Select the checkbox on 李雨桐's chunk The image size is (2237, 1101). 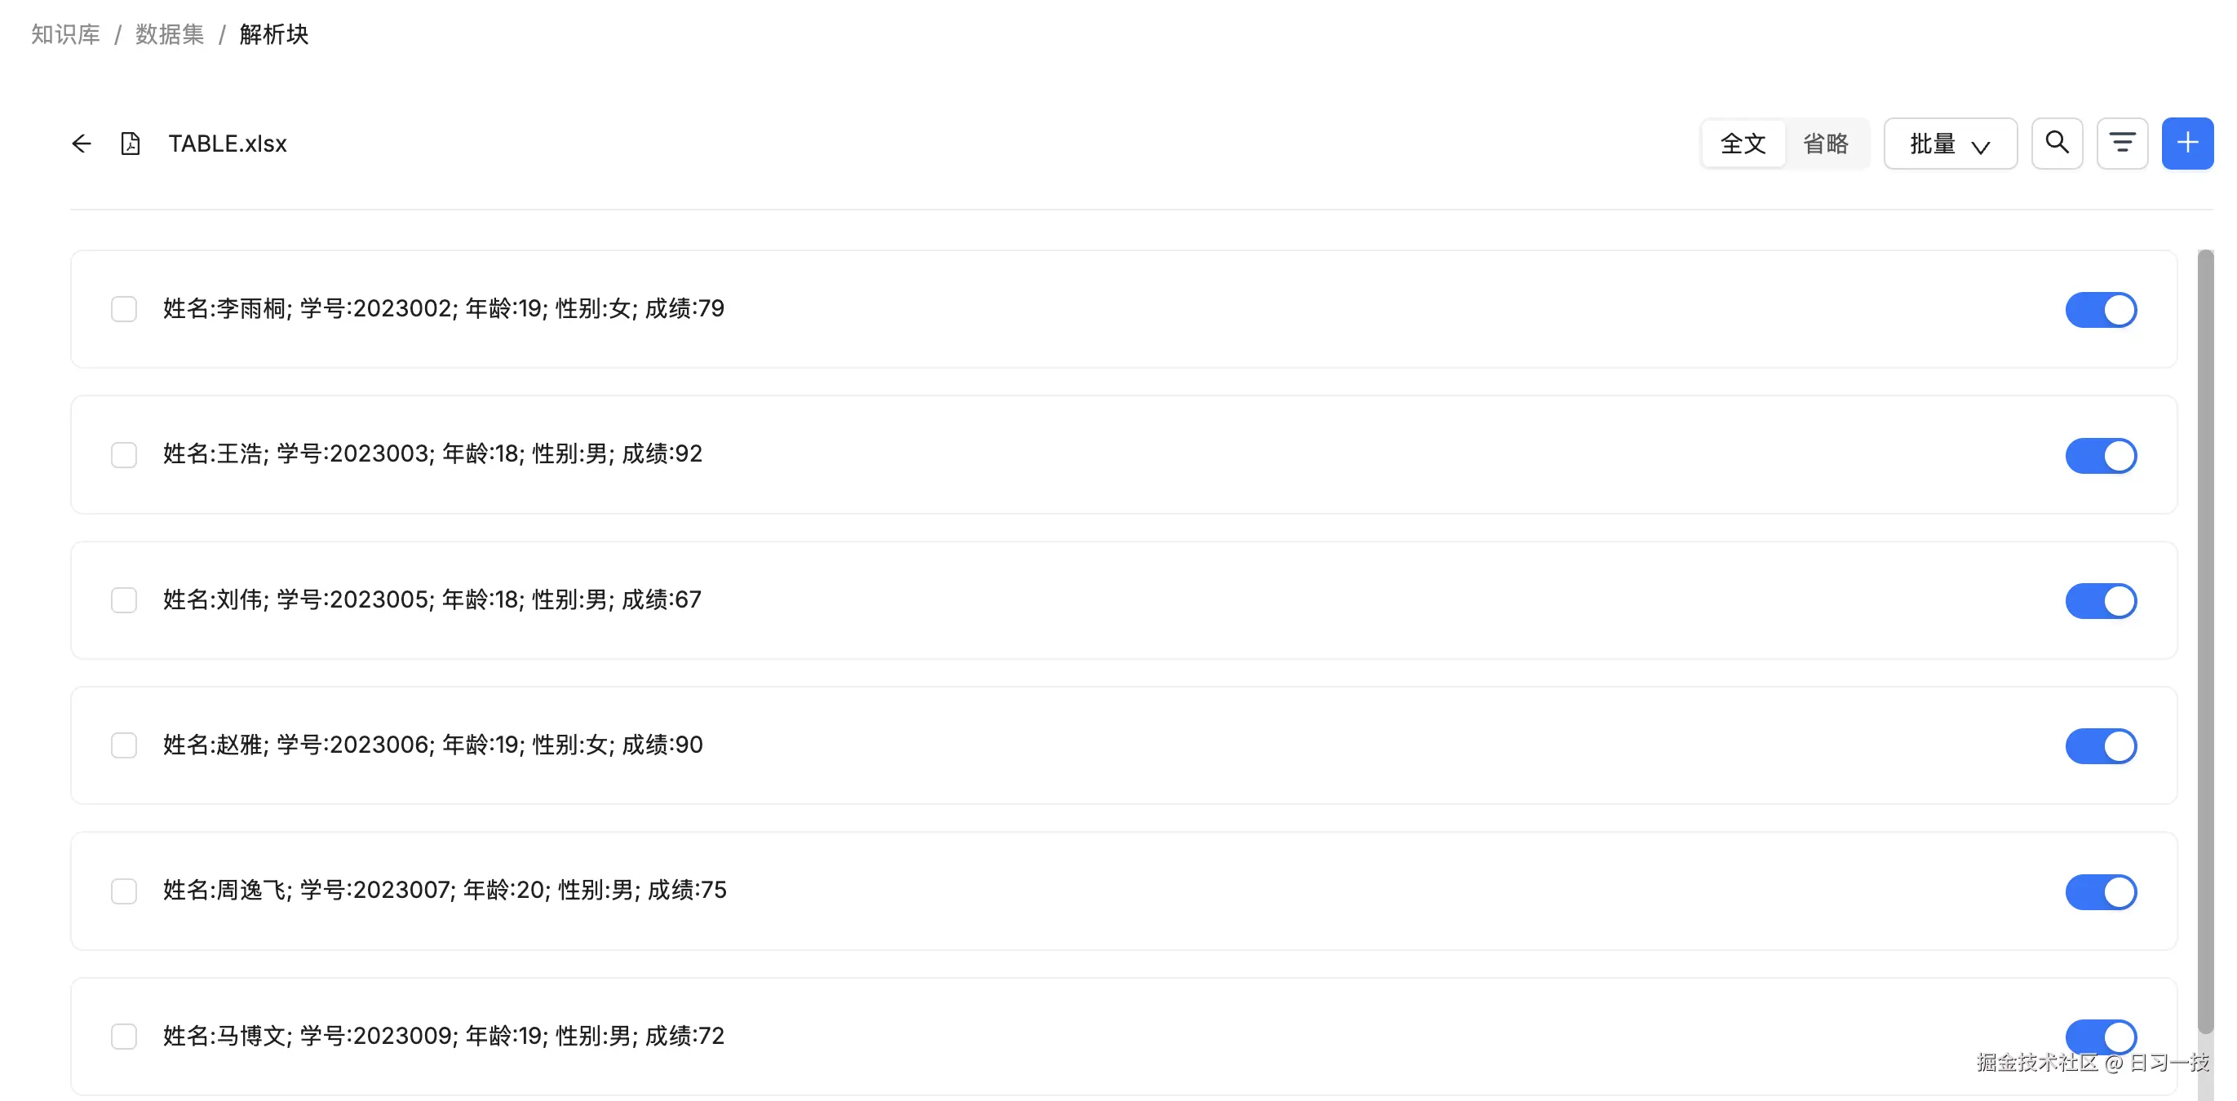pos(123,309)
